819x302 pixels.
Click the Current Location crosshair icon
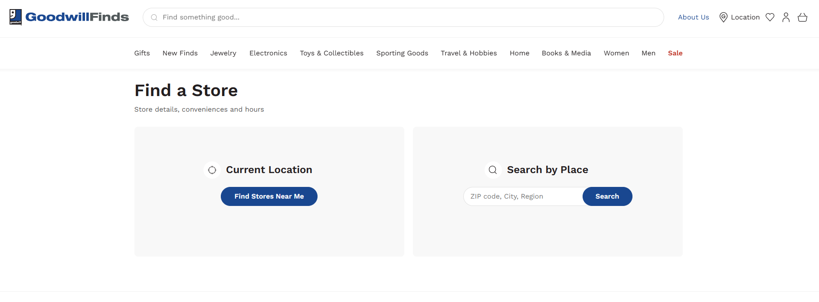[x=212, y=170]
